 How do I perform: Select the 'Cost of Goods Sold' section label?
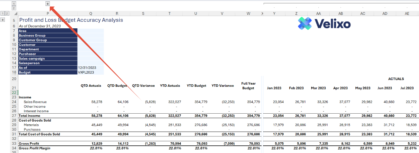point(35,120)
